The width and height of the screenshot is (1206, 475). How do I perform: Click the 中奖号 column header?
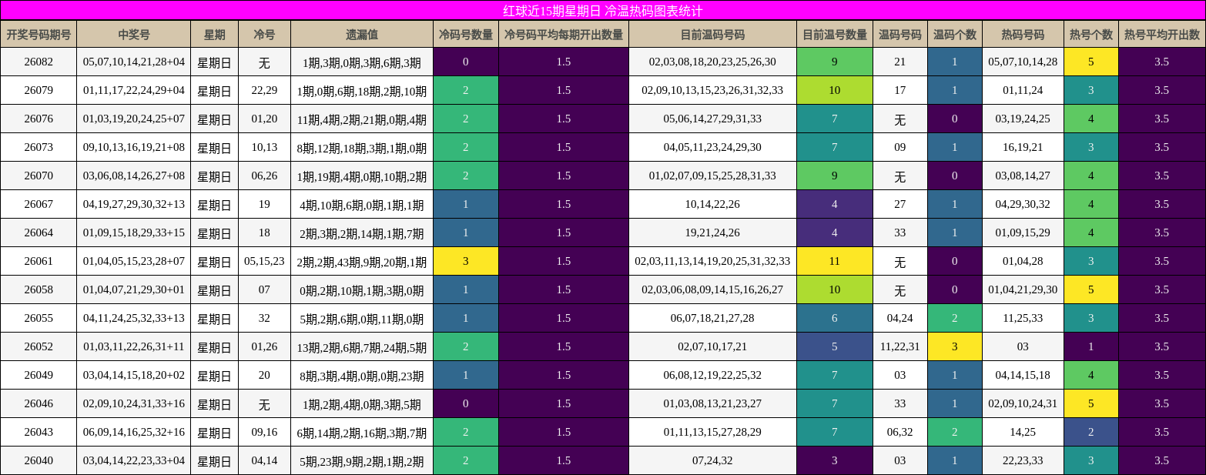pyautogui.click(x=134, y=35)
